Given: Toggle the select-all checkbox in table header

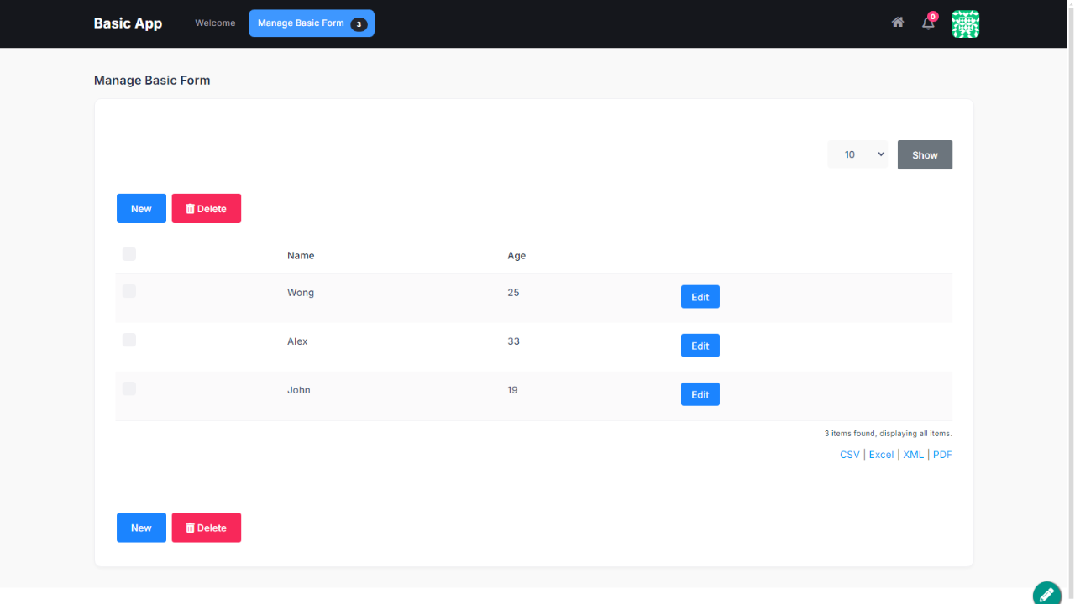Looking at the screenshot, I should click(129, 254).
